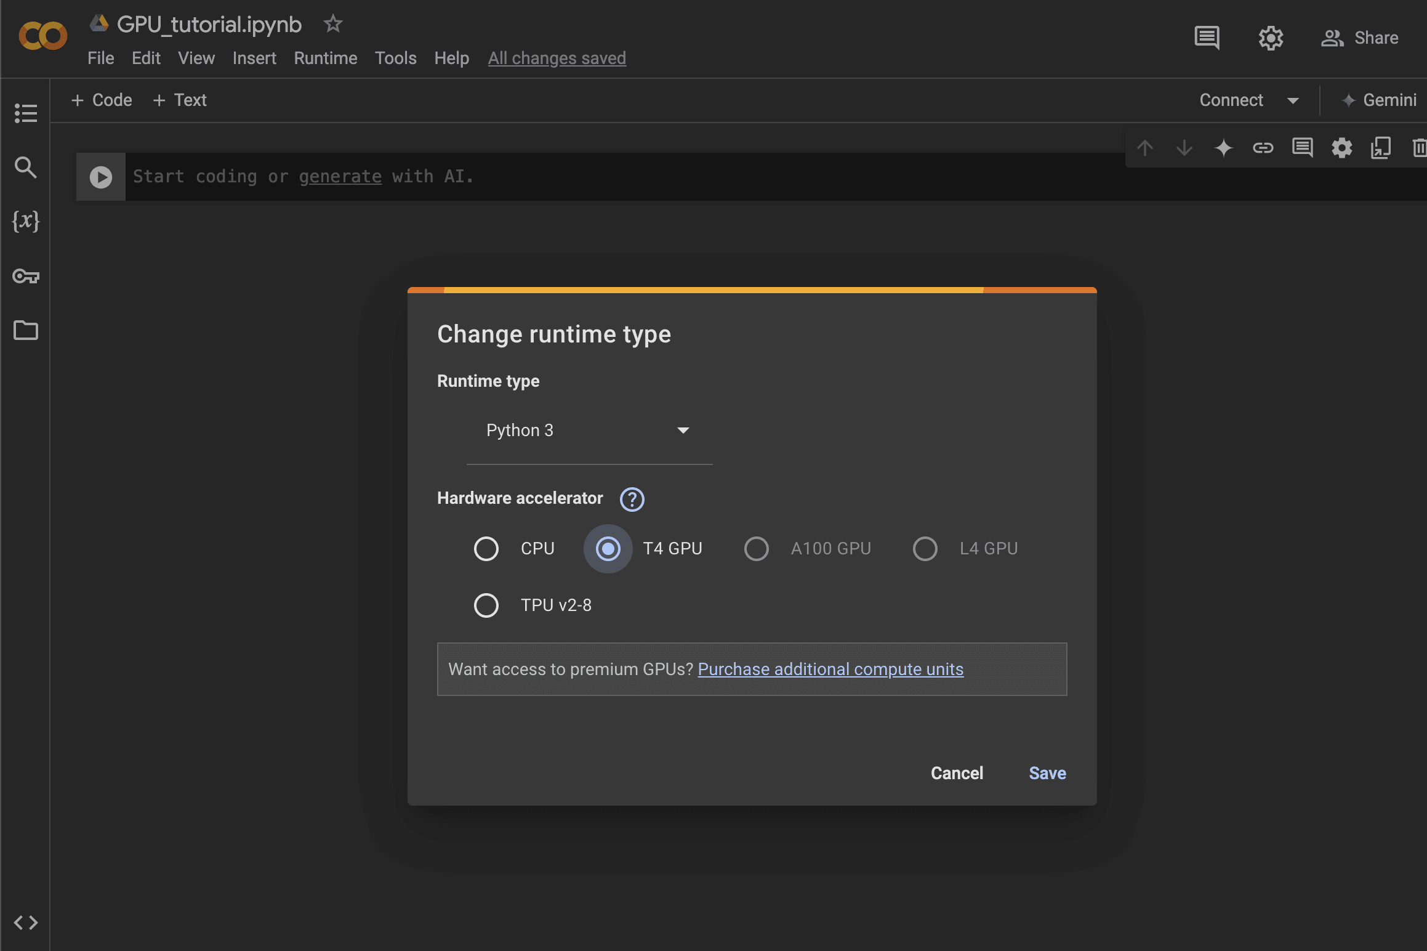Open the cell editor settings gear
Viewport: 1427px width, 951px height.
1341,148
